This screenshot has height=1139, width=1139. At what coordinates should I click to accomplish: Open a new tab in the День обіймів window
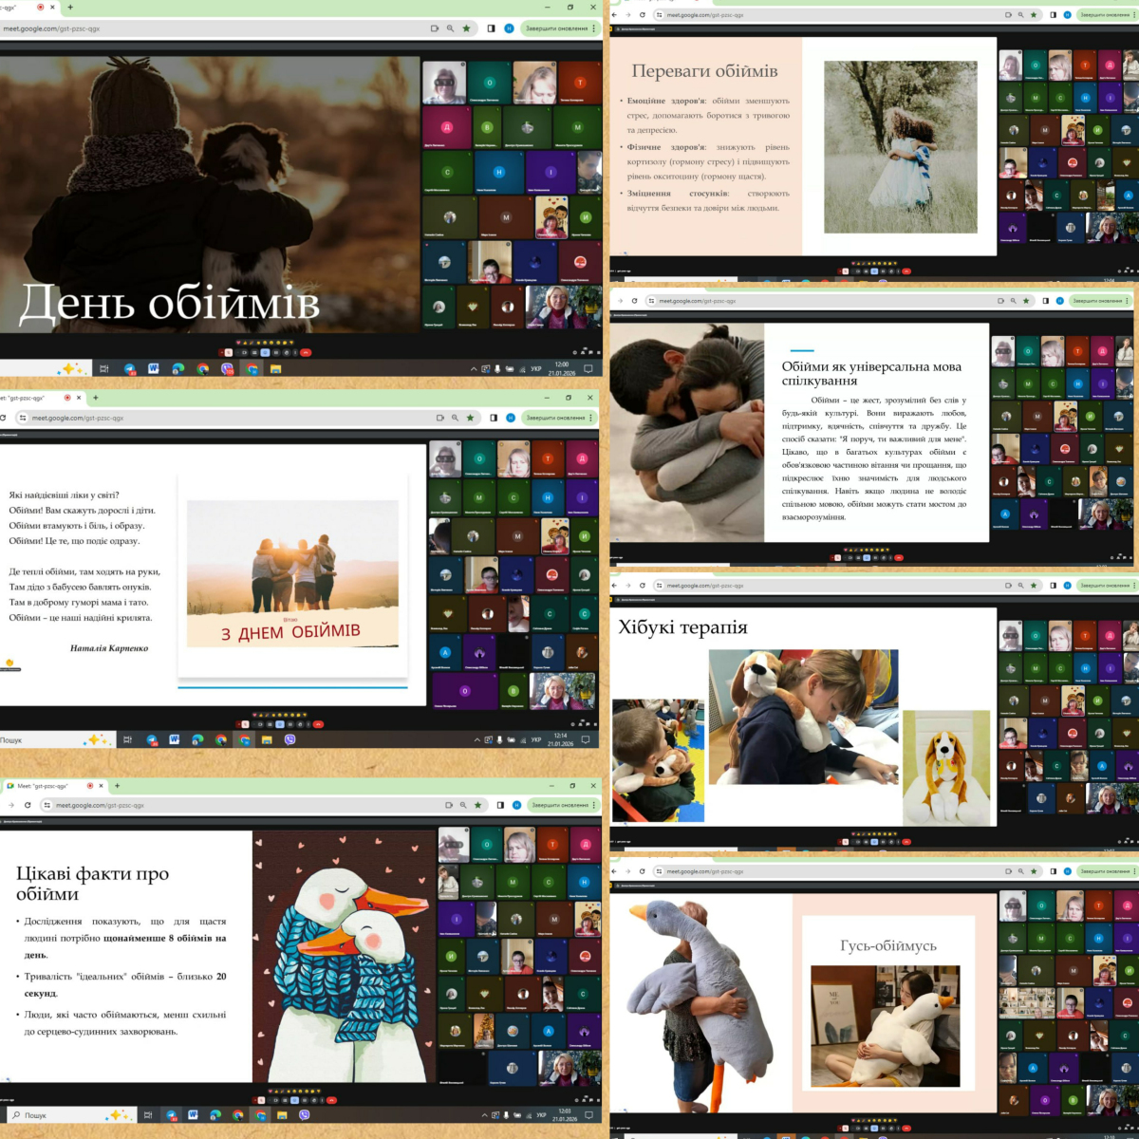(70, 8)
